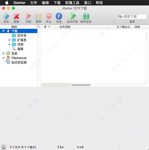The image size is (149, 150).
Task: Open the iGetter application menu
Action: coord(19,3)
